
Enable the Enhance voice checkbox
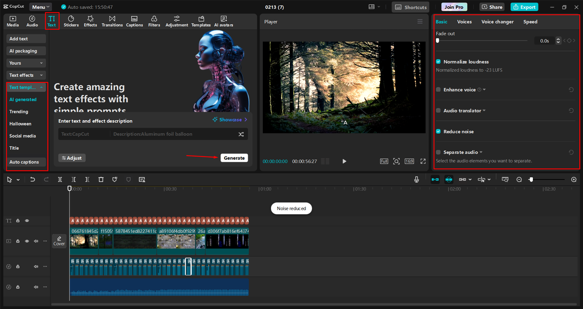coord(438,90)
